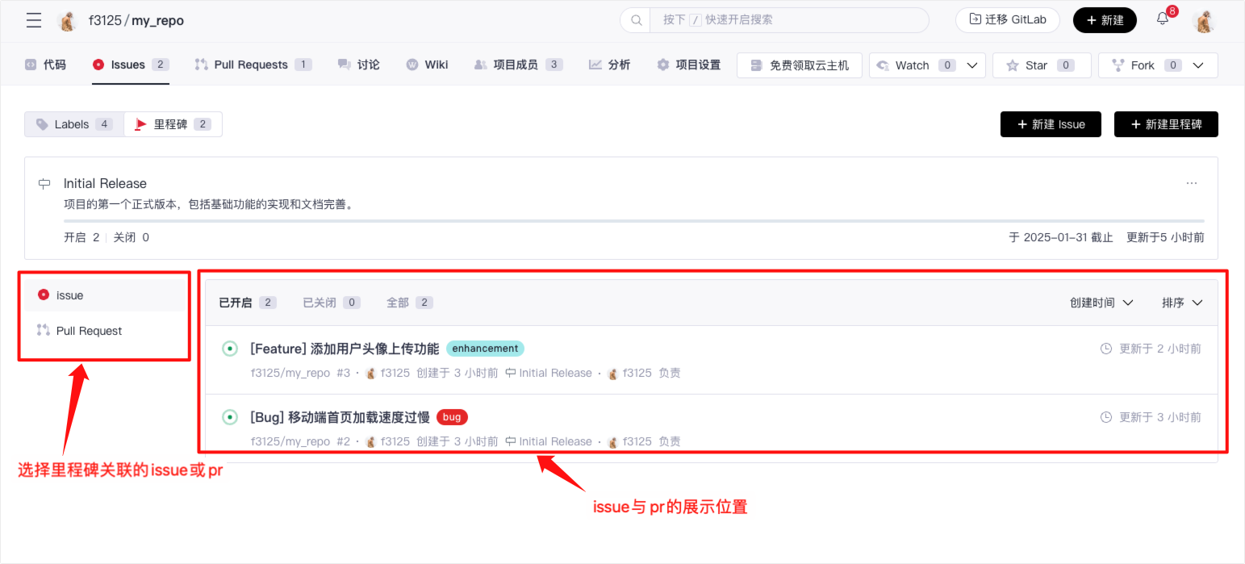Image resolution: width=1245 pixels, height=564 pixels.
Task: Expand the Fork dropdown arrow
Action: [1198, 65]
